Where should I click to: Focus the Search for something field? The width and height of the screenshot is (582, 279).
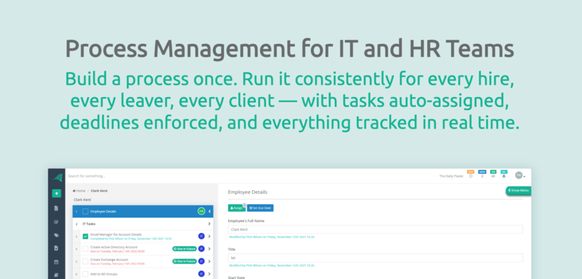(86, 176)
